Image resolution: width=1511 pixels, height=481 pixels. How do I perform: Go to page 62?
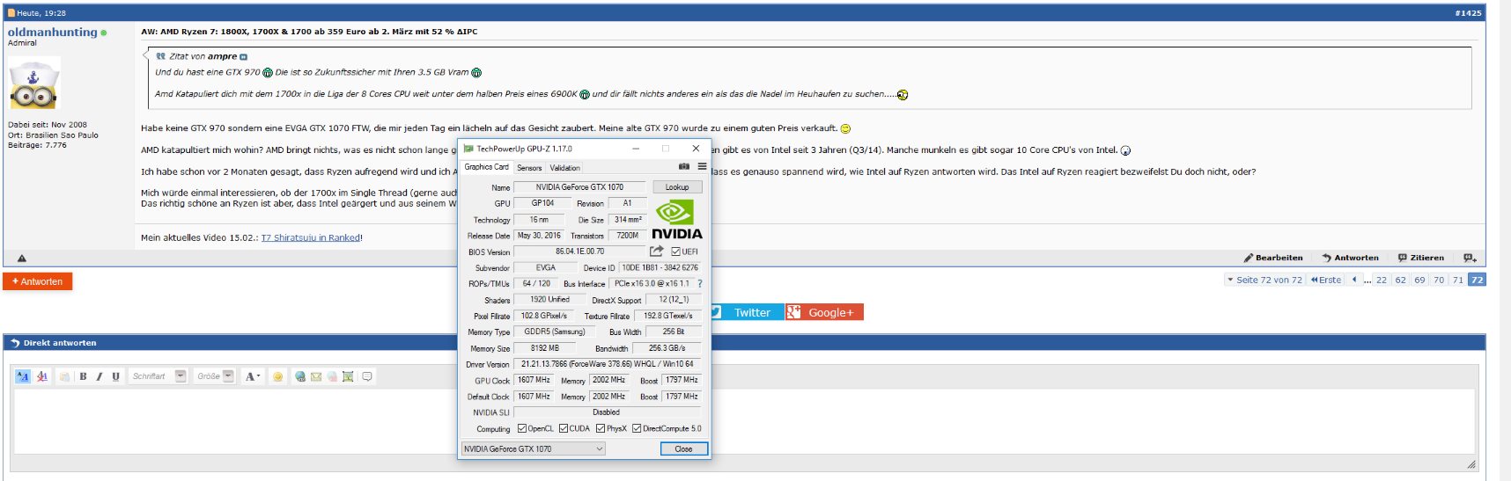coord(1400,280)
